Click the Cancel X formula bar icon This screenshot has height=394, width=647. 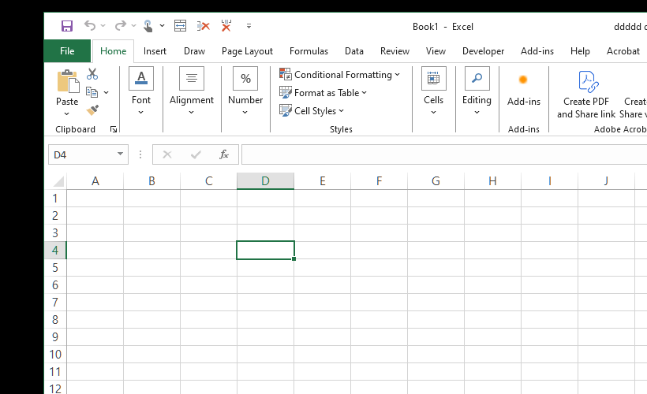point(167,155)
